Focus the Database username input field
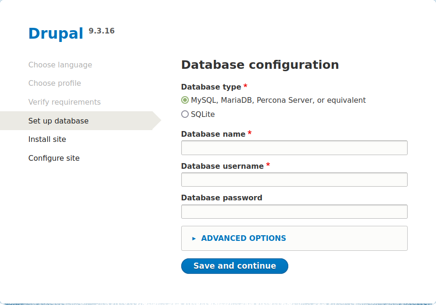 click(x=294, y=180)
